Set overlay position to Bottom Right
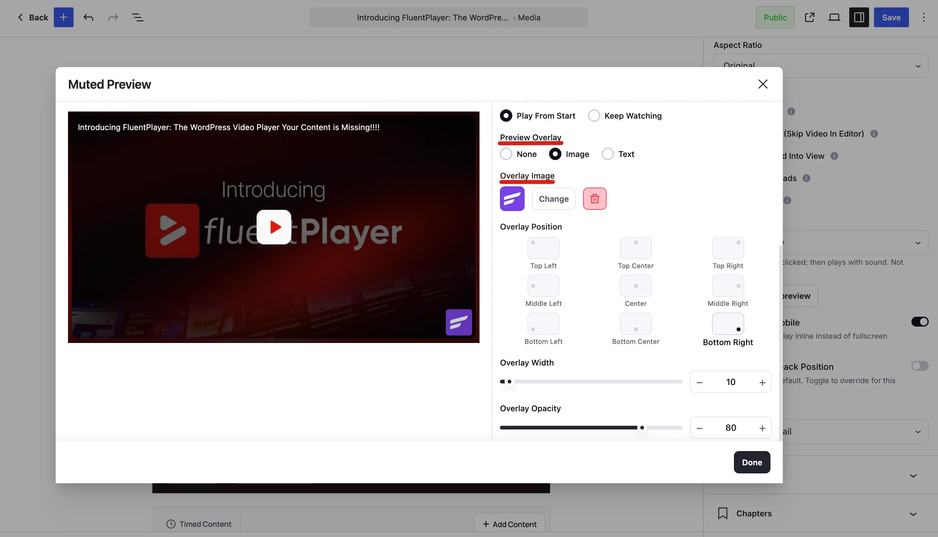The image size is (938, 537). click(728, 323)
